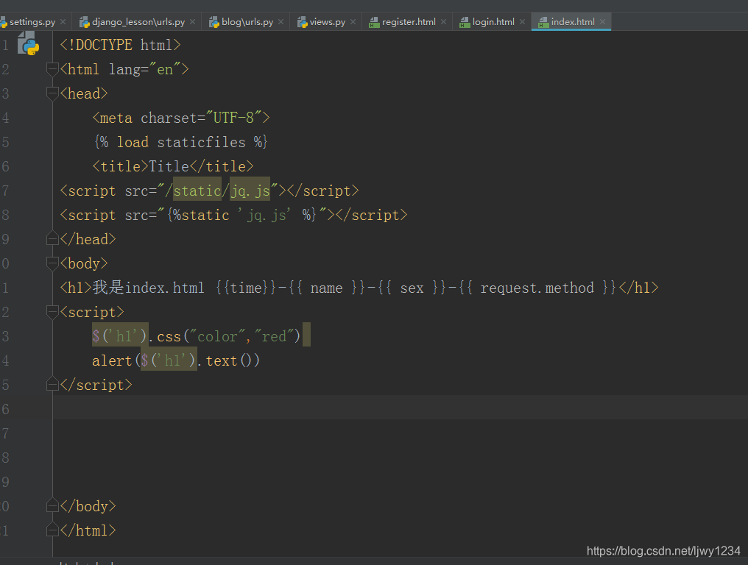This screenshot has height=565, width=748.
Task: Close the login.html tab
Action: click(x=523, y=22)
